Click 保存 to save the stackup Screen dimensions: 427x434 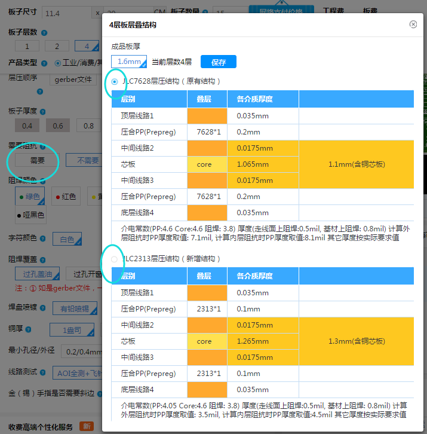[x=218, y=62]
